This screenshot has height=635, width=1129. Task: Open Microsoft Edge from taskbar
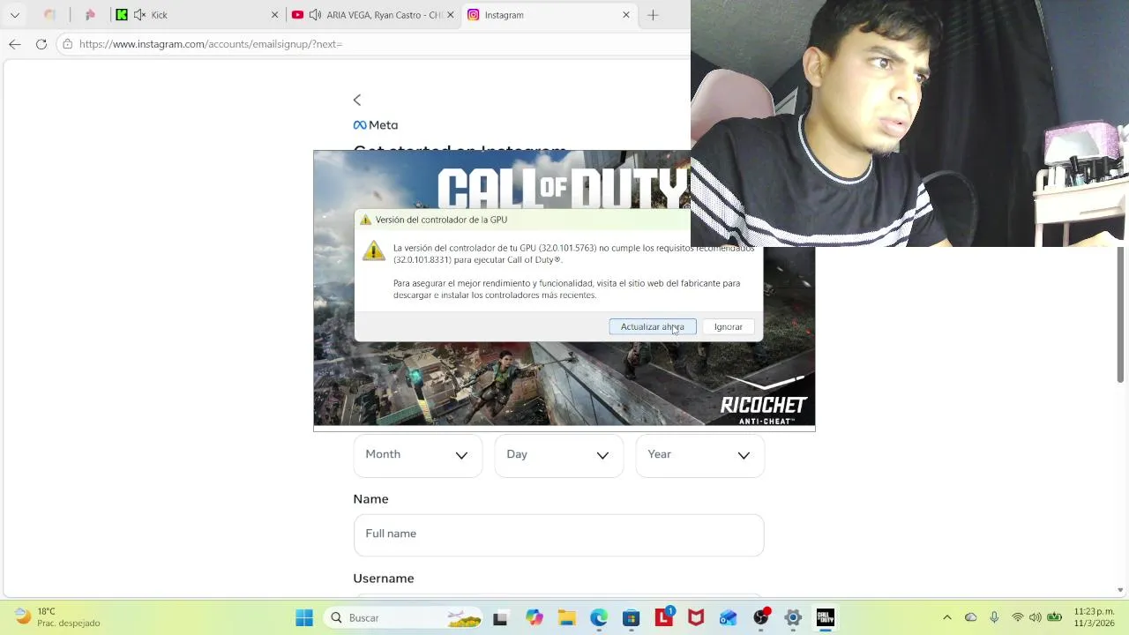point(599,618)
